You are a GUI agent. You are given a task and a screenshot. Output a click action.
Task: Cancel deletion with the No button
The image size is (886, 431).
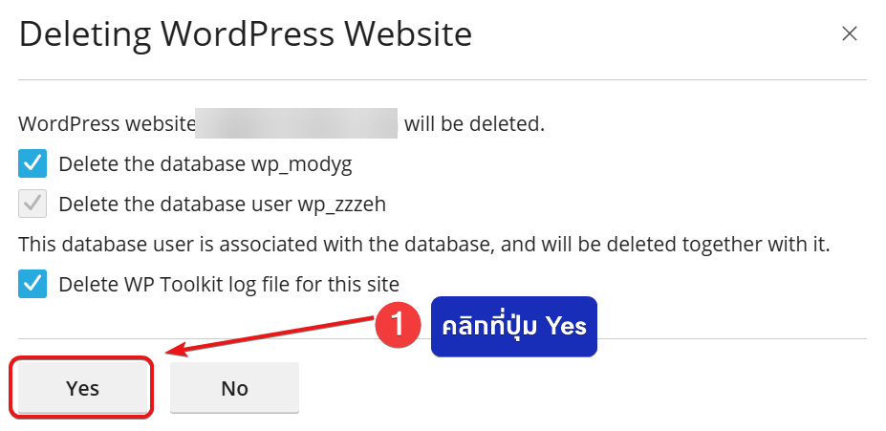(234, 388)
